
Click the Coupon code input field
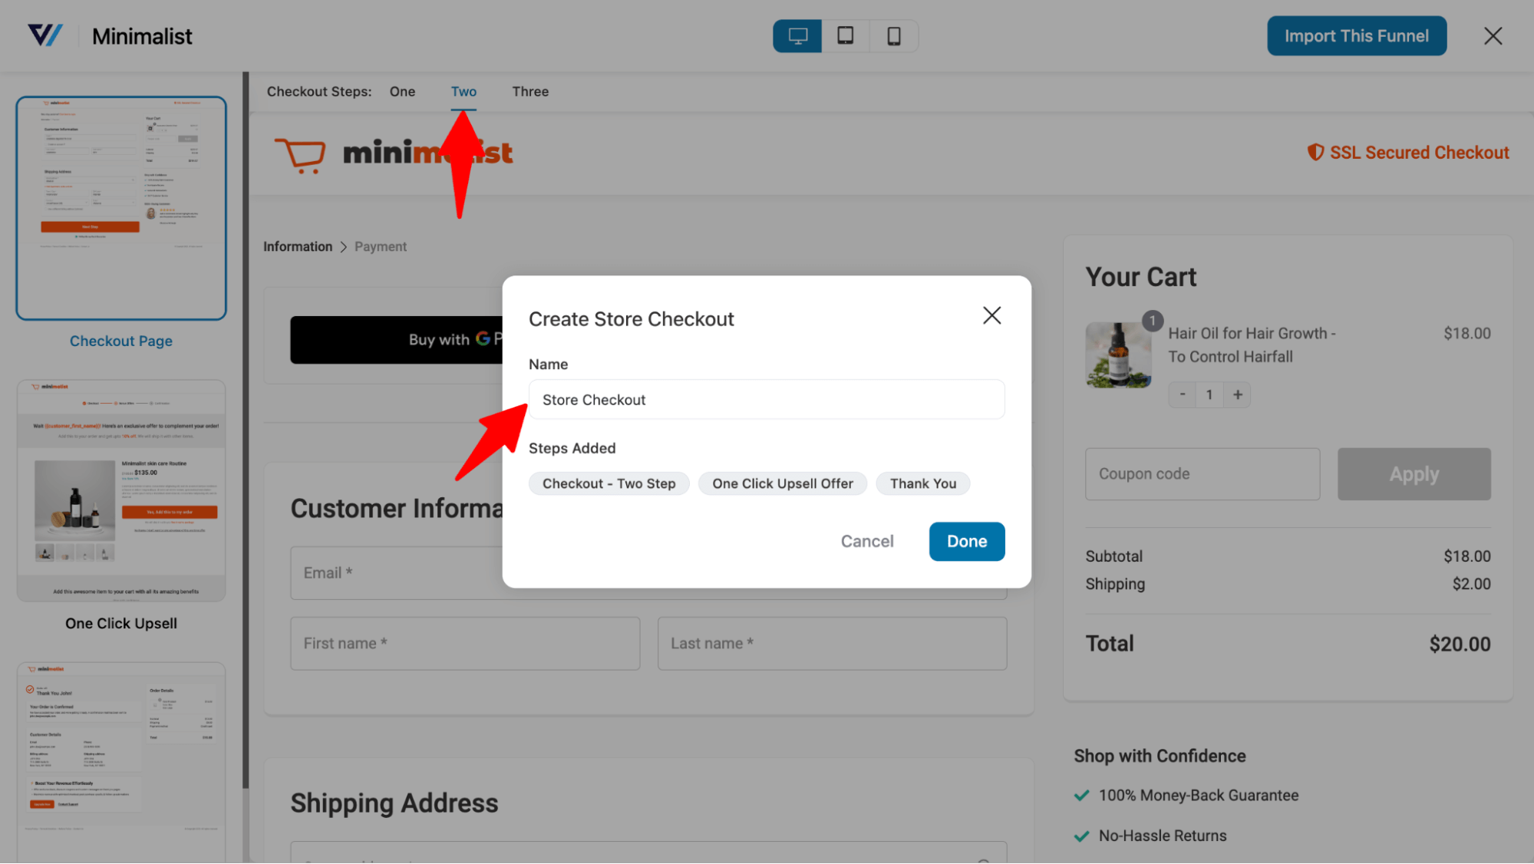tap(1202, 474)
